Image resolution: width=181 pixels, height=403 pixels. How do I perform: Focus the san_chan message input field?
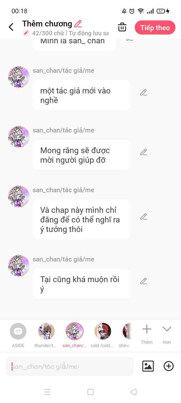click(70, 366)
